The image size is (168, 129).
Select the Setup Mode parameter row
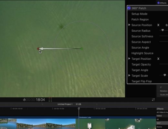point(148,14)
